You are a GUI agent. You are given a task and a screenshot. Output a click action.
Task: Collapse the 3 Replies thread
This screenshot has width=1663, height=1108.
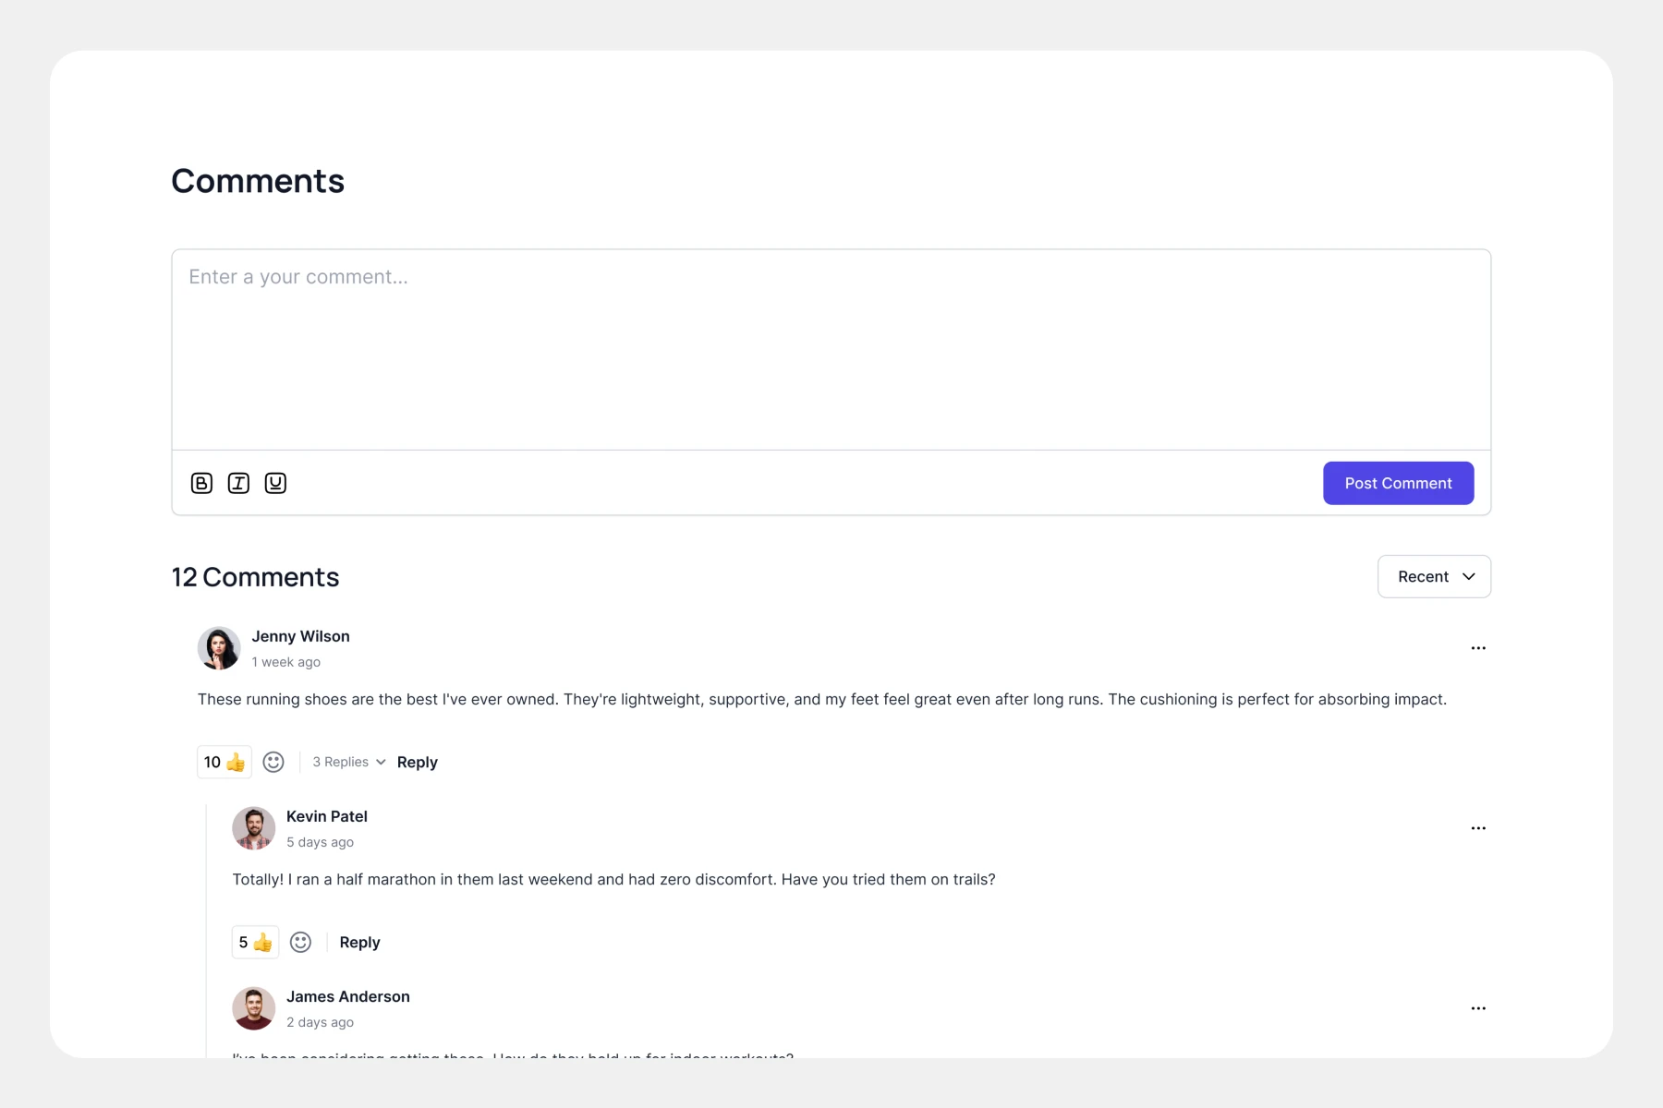point(348,762)
